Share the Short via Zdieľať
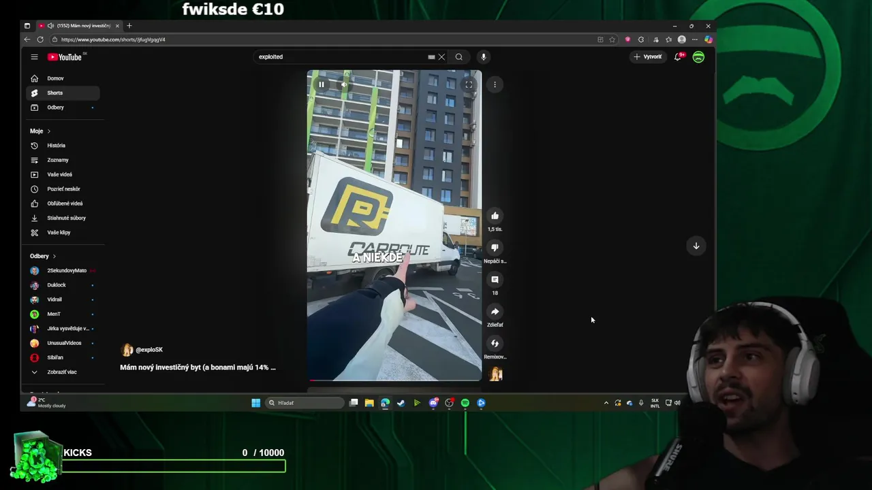The image size is (872, 490). pos(495,312)
